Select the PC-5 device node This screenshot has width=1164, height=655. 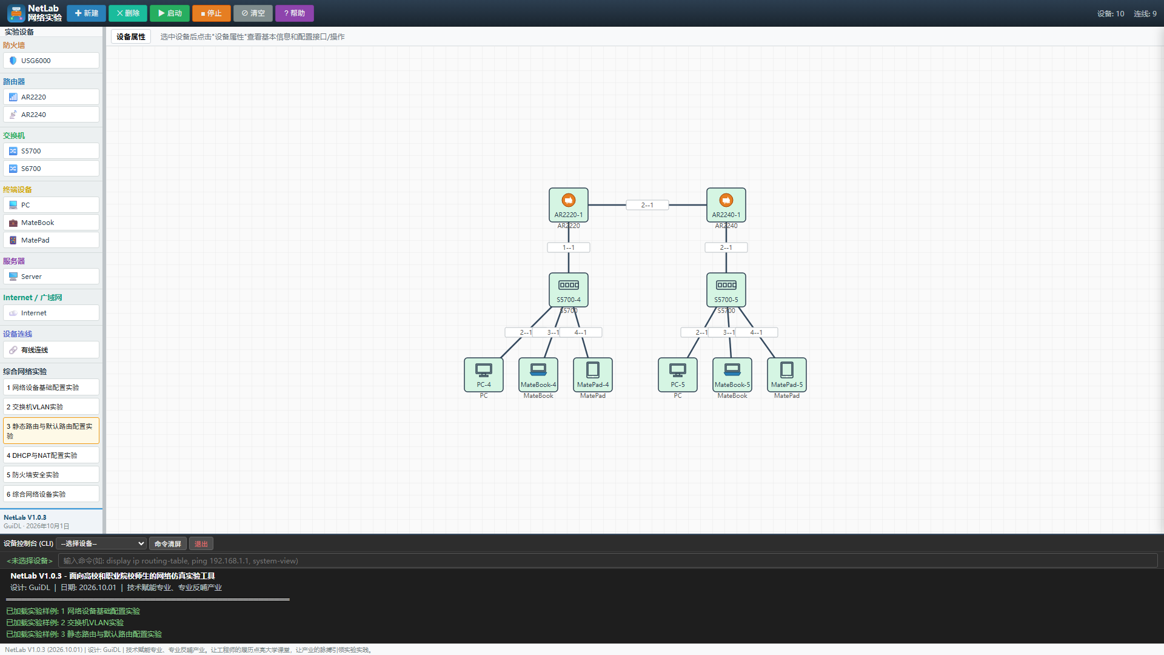(677, 375)
